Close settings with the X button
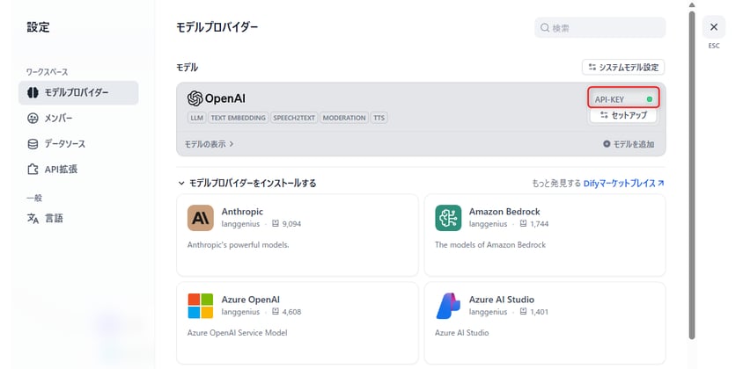The image size is (743, 369). click(x=714, y=27)
